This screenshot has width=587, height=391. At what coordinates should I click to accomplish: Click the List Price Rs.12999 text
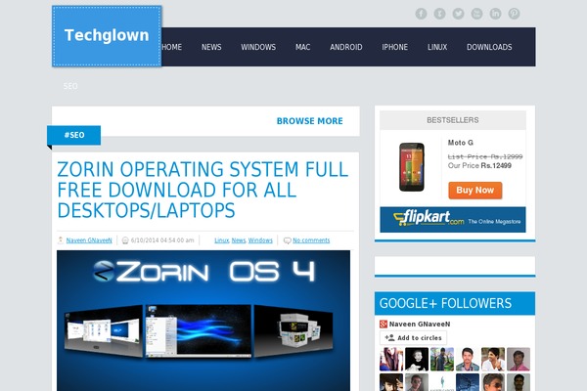pyautogui.click(x=485, y=156)
